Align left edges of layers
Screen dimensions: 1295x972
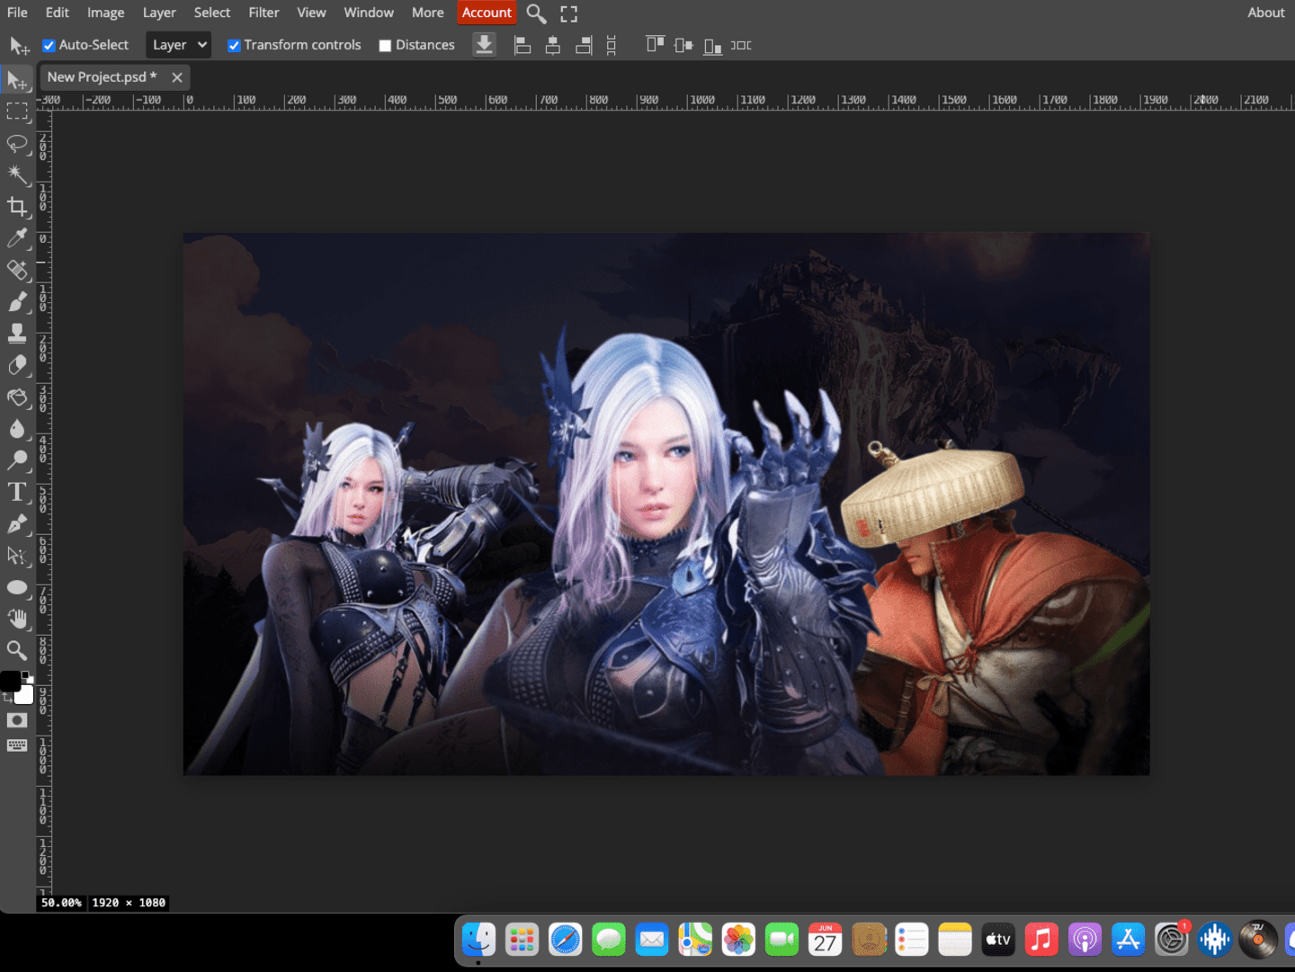point(522,45)
